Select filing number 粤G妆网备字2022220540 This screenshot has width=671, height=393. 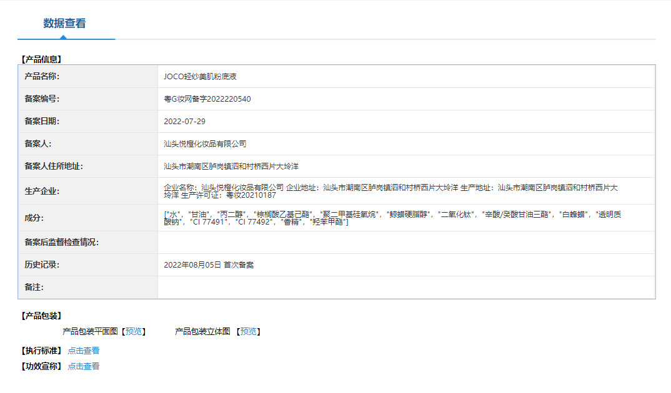[207, 99]
